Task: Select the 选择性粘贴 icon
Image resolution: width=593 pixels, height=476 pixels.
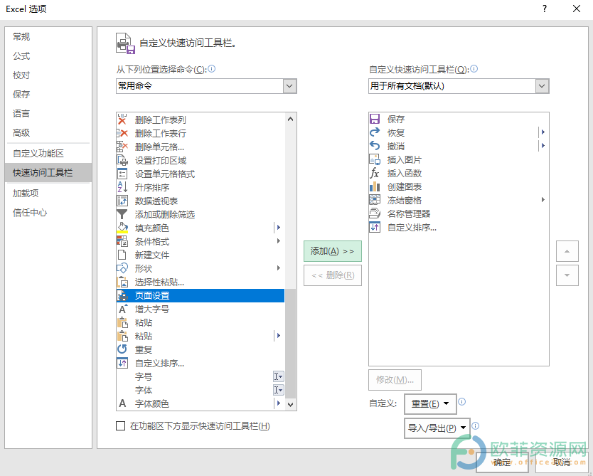Action: click(x=122, y=282)
